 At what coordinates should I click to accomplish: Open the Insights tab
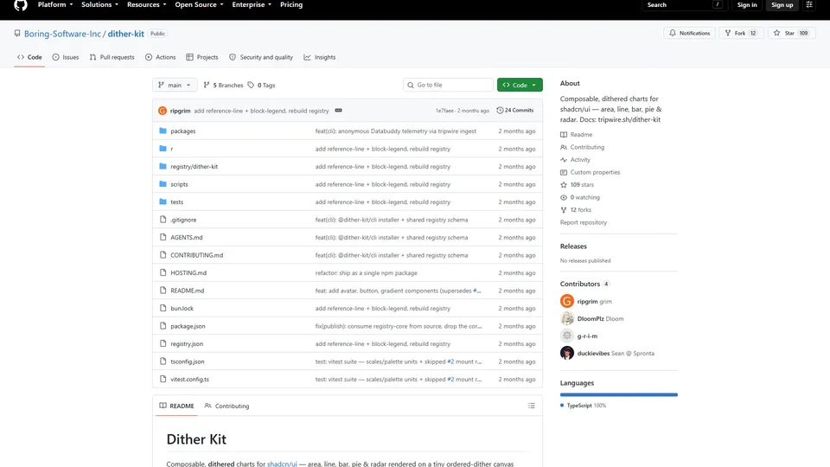(x=320, y=57)
